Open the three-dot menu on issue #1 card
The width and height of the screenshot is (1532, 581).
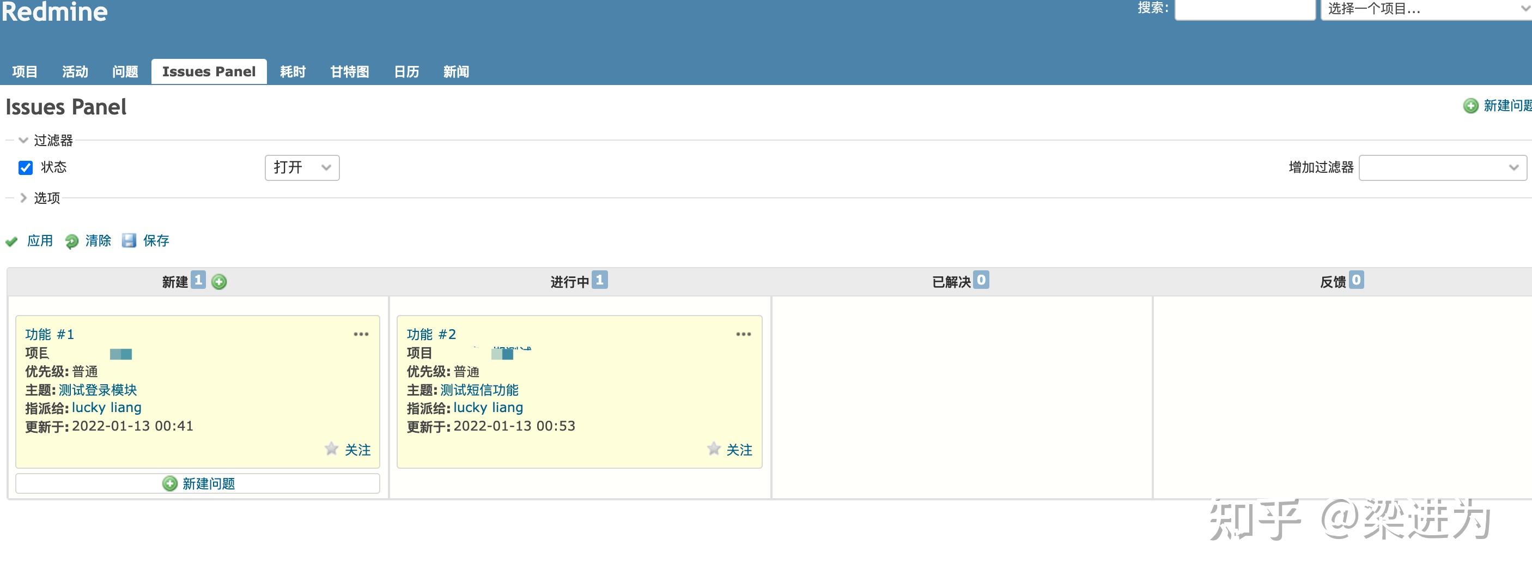(x=361, y=334)
